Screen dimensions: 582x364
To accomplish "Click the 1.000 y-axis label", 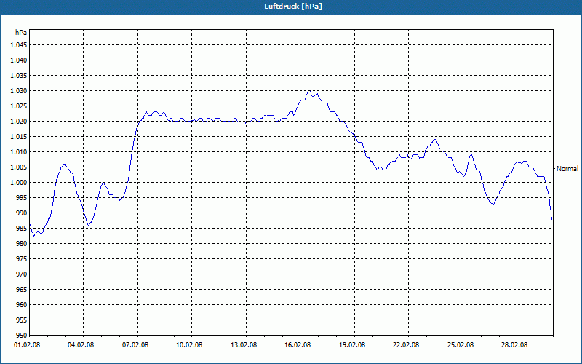I will (x=19, y=183).
